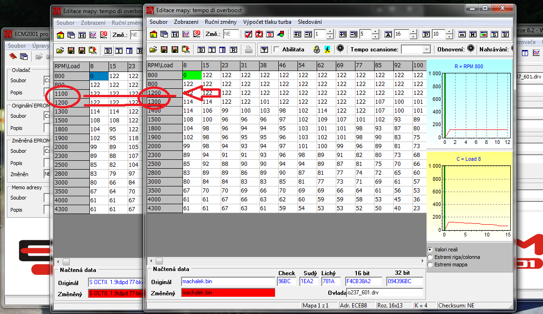Decrease the absolute value 16 spinner
The width and height of the screenshot is (543, 314).
click(413, 36)
